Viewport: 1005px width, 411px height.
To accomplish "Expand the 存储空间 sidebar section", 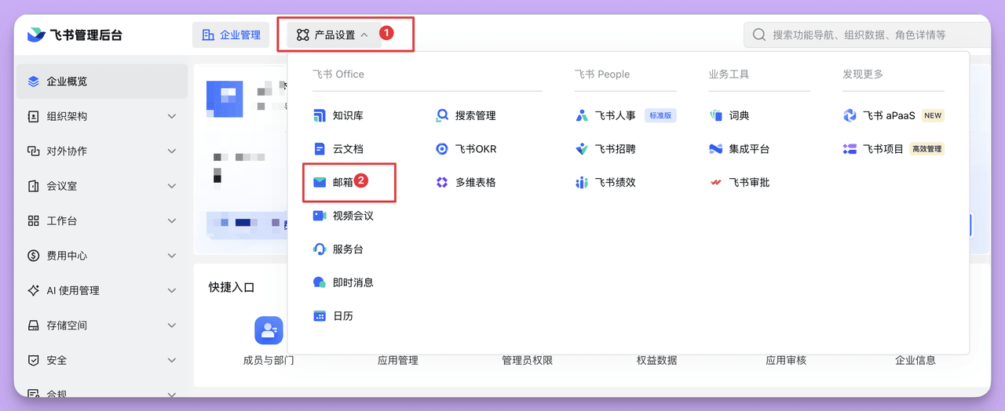I will 172,326.
